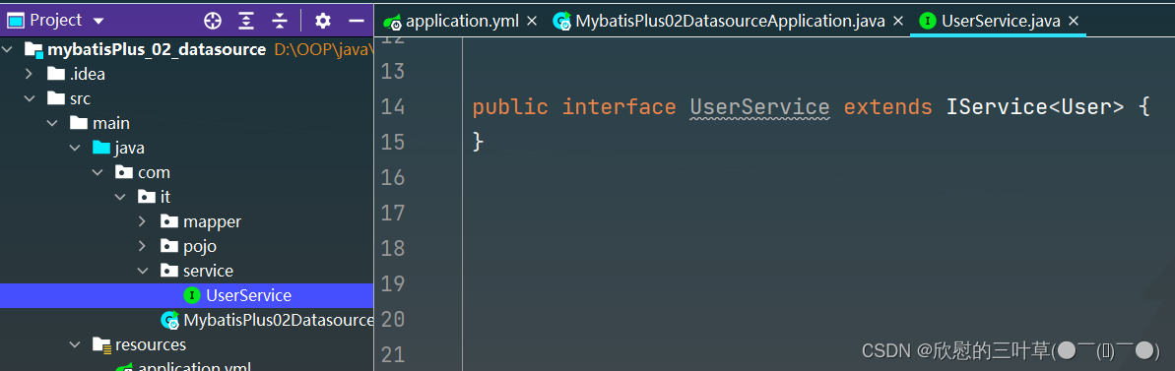Open the Project view dropdown
This screenshot has width=1175, height=371.
coord(98,22)
